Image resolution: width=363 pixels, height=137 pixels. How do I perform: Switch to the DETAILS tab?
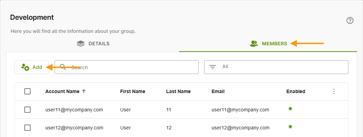(93, 44)
